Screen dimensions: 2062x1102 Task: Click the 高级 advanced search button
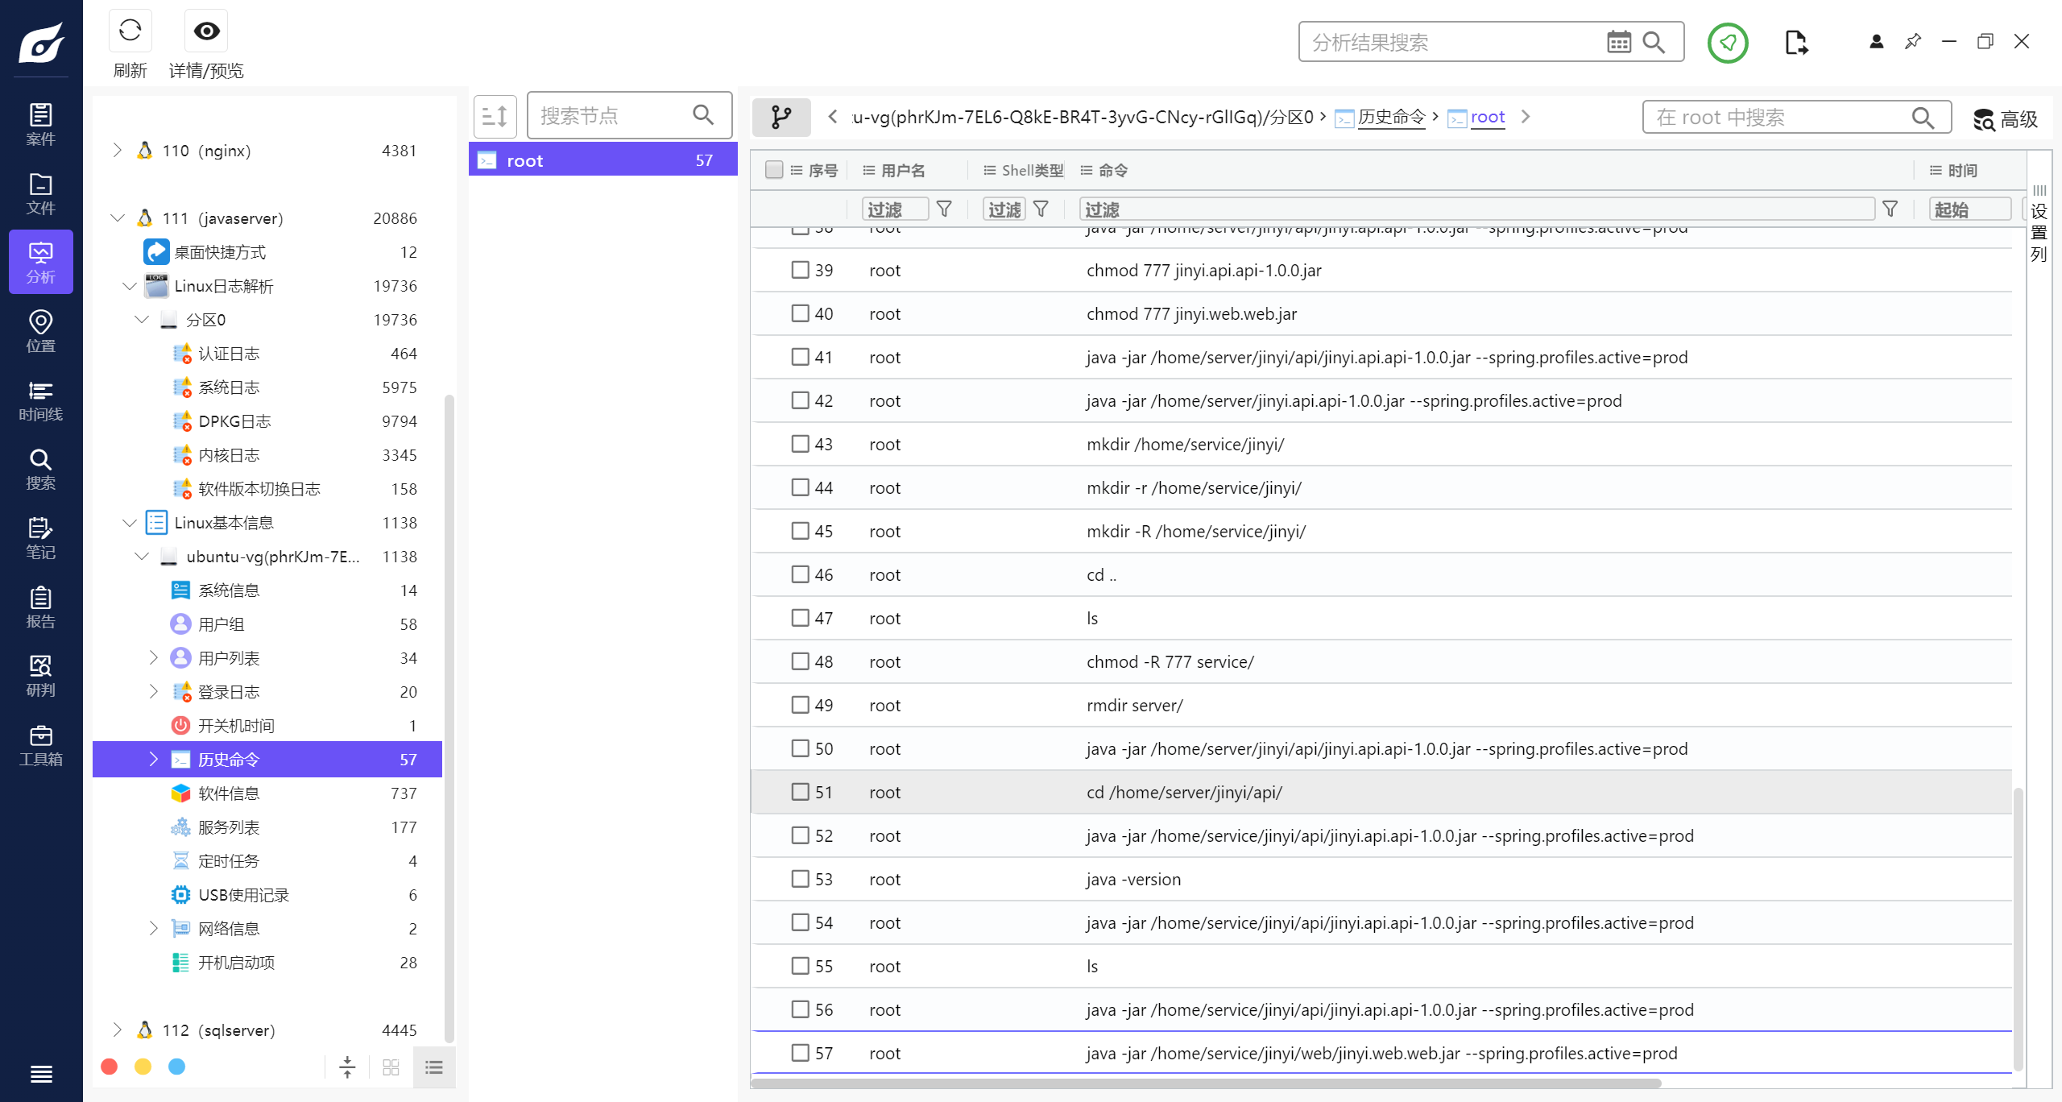point(2005,119)
